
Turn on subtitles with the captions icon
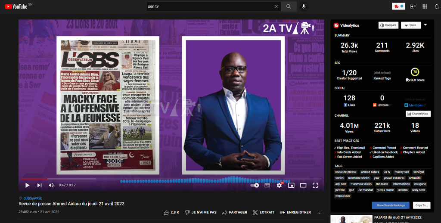point(267,185)
